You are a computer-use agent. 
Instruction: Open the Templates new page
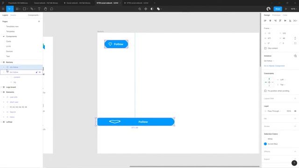click(x=12, y=27)
